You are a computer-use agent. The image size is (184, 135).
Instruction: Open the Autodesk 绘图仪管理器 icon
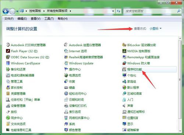66,45
